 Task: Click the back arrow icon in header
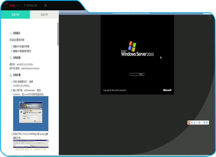[x=45, y=5]
